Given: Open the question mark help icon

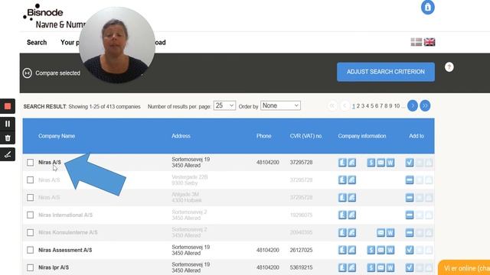Looking at the screenshot, I should click(x=449, y=66).
